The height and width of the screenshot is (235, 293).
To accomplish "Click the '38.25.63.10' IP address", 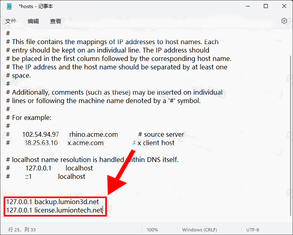I will tap(41, 143).
